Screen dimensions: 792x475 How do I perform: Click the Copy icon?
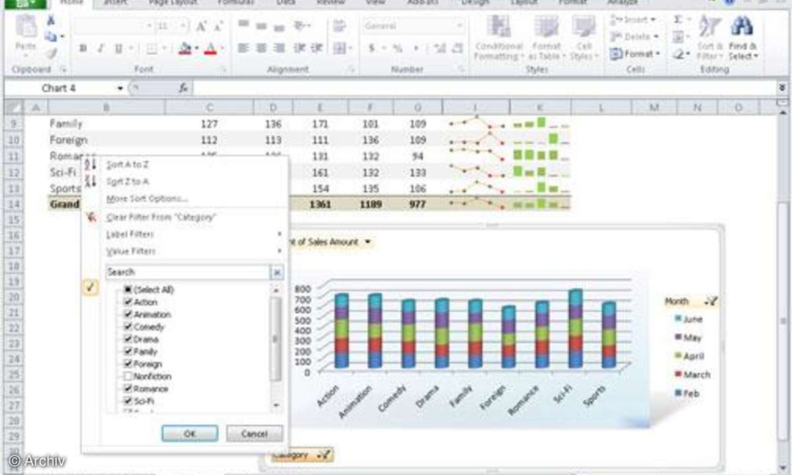(x=50, y=36)
